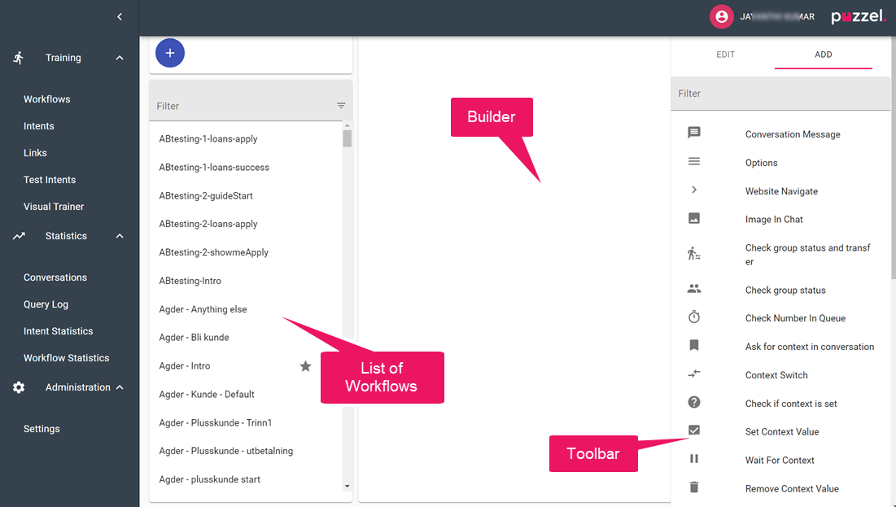The width and height of the screenshot is (896, 507).
Task: Collapse the left sidebar with the chevron
Action: pos(120,16)
